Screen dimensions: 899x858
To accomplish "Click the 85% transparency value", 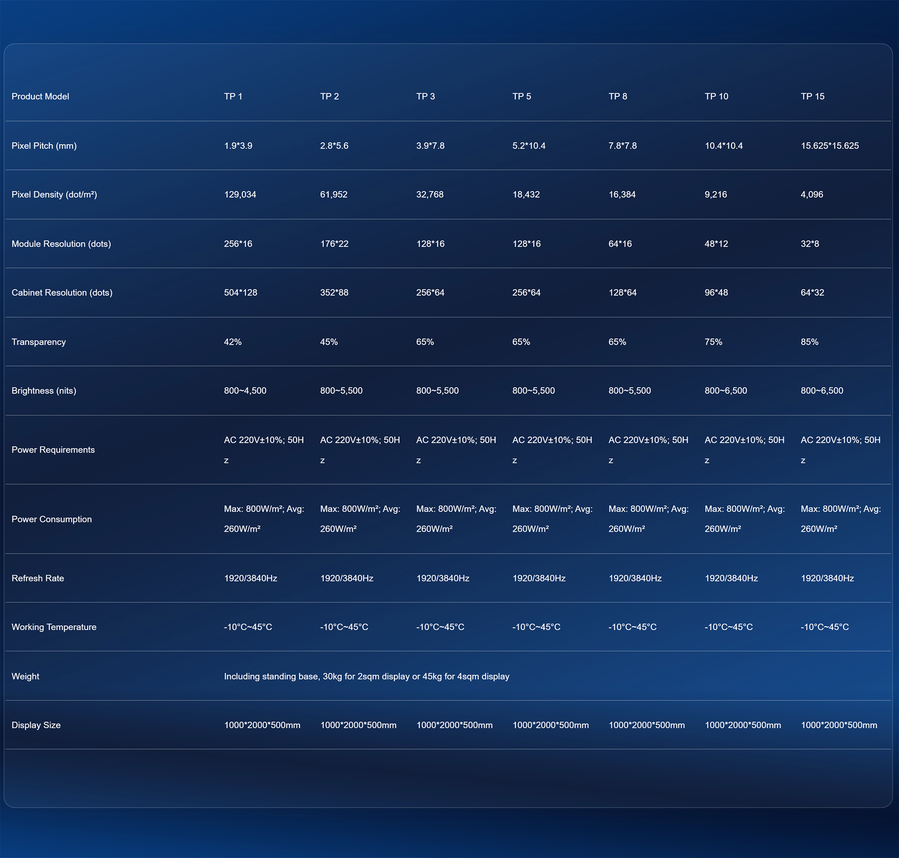I will tap(809, 342).
